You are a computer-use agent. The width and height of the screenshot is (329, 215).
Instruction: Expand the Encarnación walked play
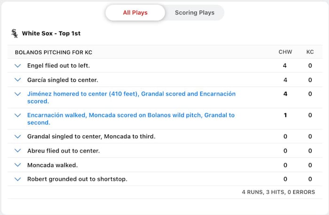click(18, 115)
